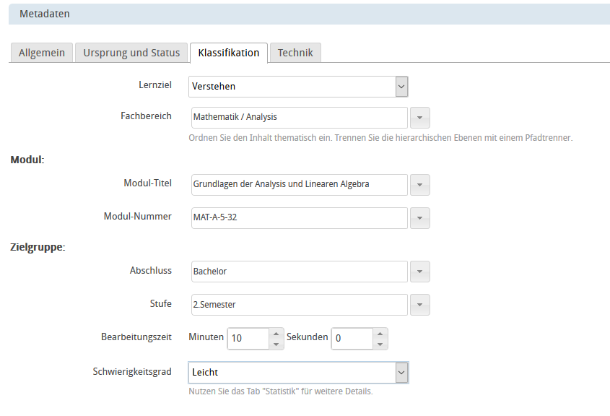Open the Schwierigkeitsgrad dropdown
610x416 pixels.
(401, 373)
